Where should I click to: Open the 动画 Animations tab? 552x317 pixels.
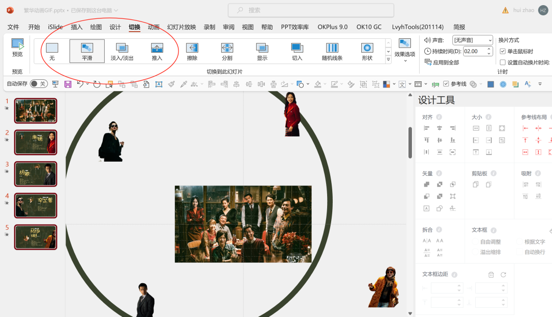153,27
